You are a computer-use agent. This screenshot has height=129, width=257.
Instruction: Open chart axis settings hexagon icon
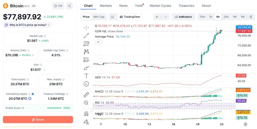pos(245,124)
